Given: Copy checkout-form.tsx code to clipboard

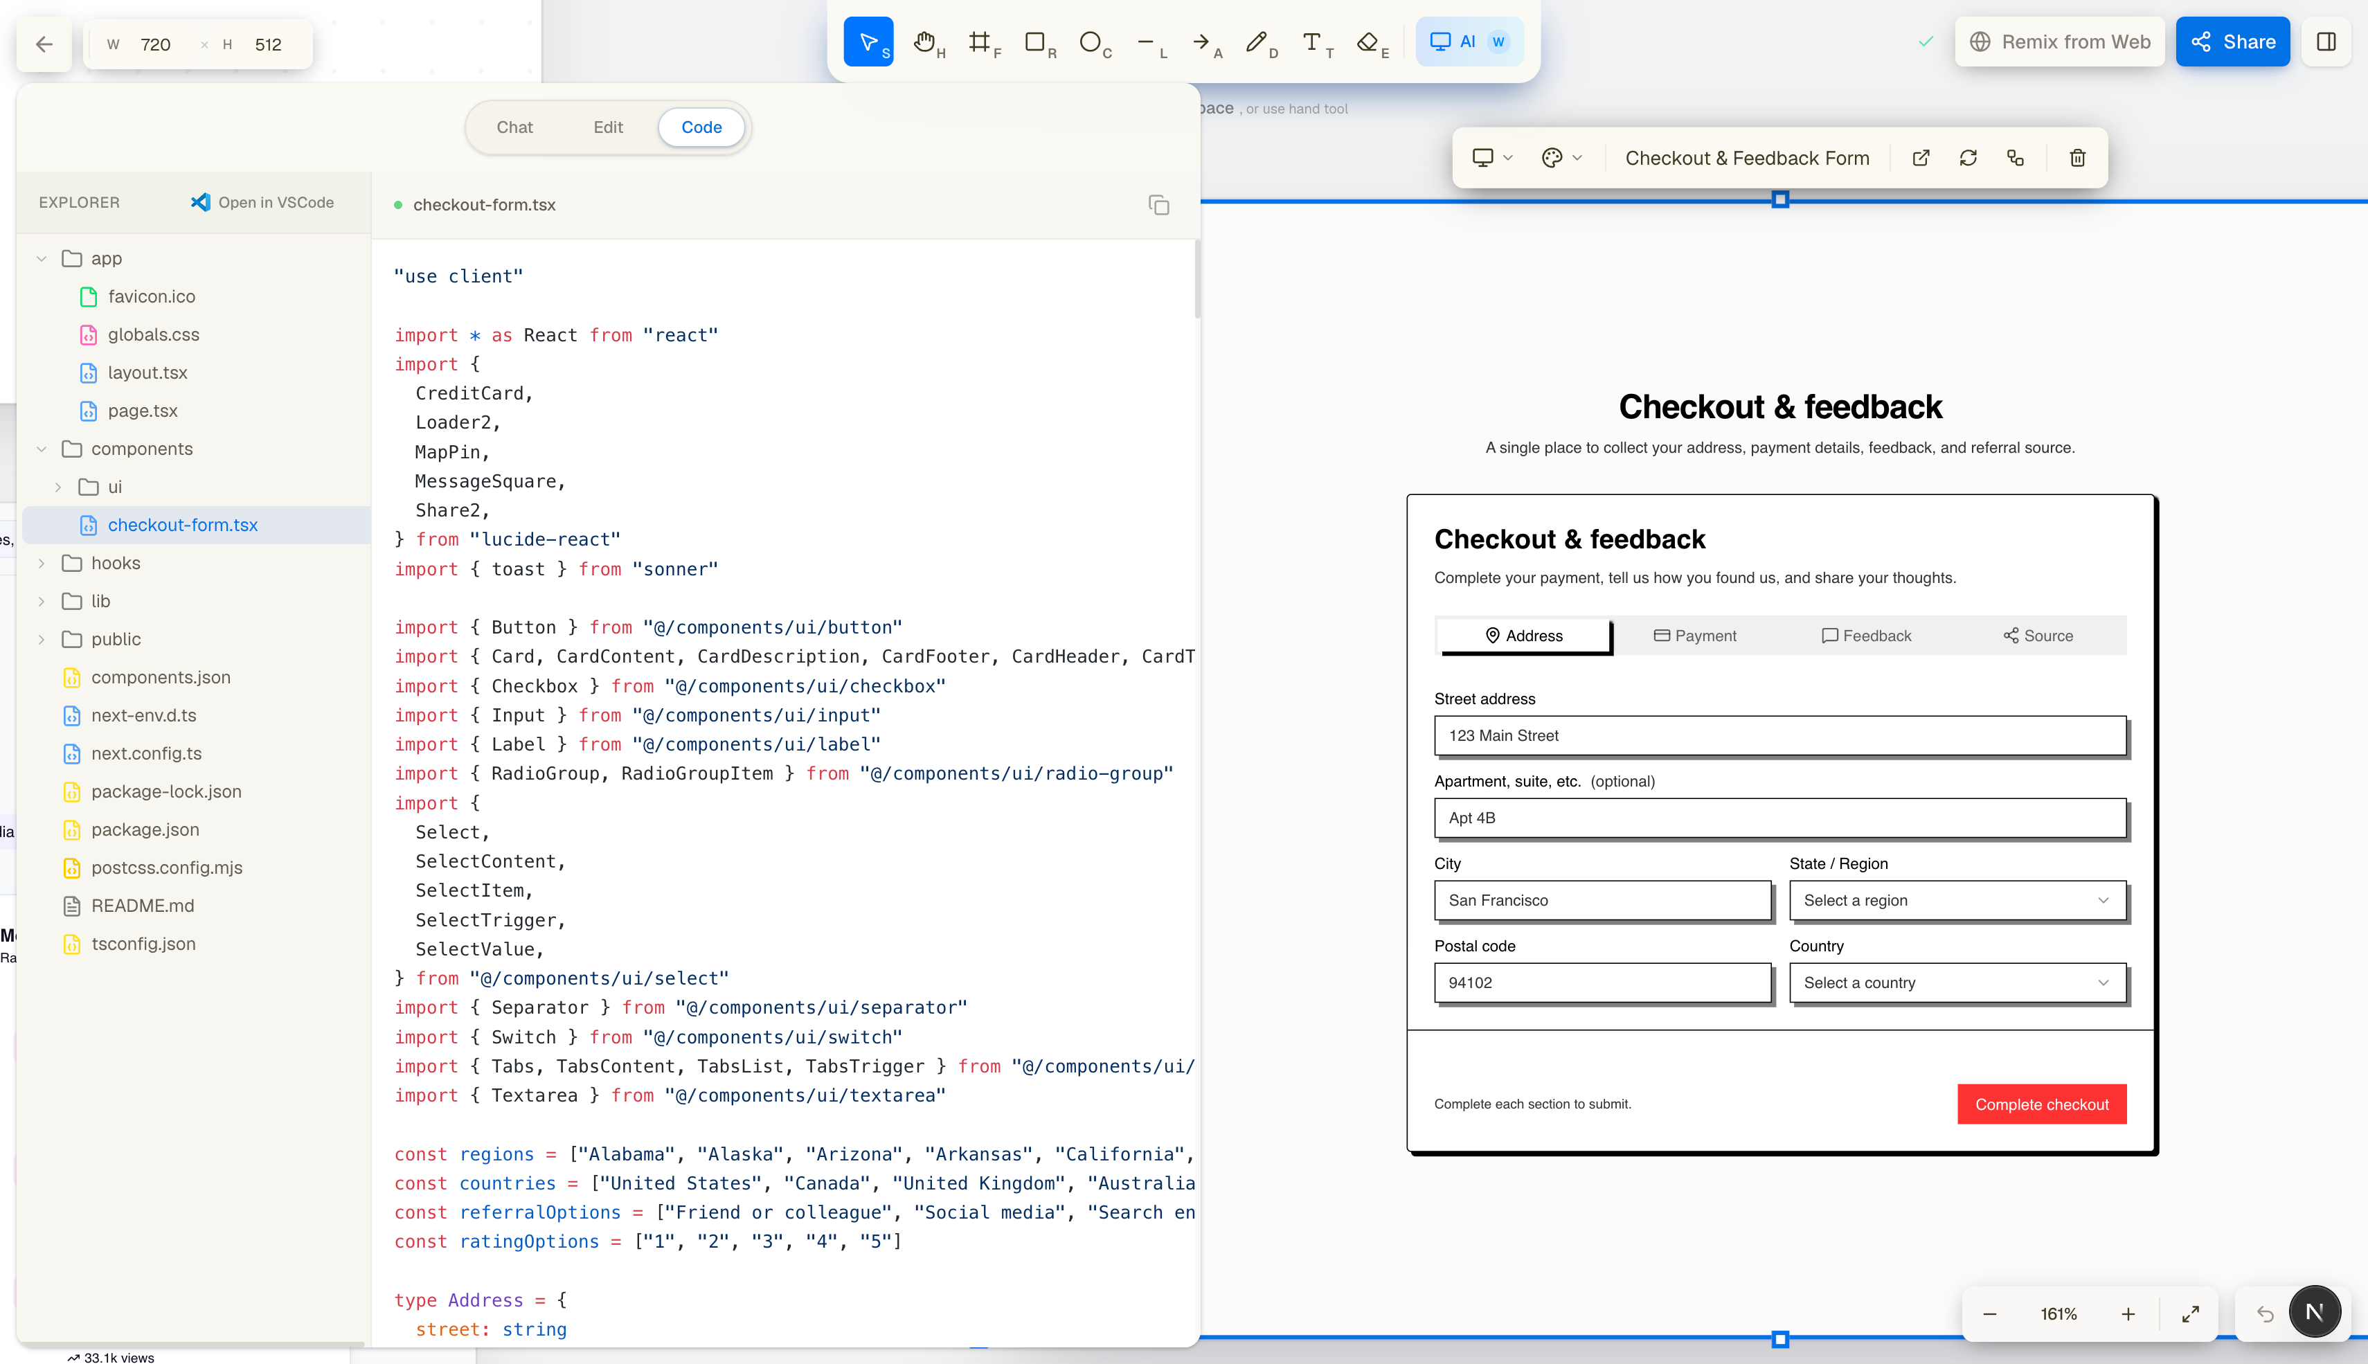Looking at the screenshot, I should (1158, 205).
